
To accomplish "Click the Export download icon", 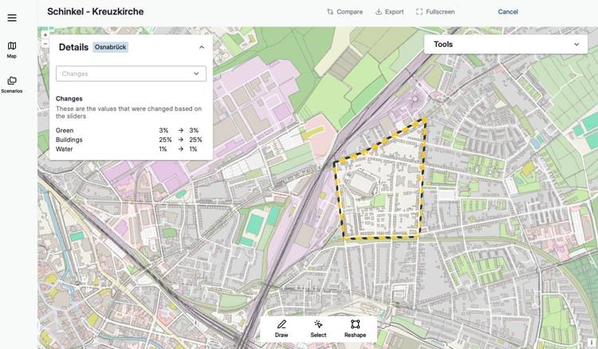I will pyautogui.click(x=379, y=12).
